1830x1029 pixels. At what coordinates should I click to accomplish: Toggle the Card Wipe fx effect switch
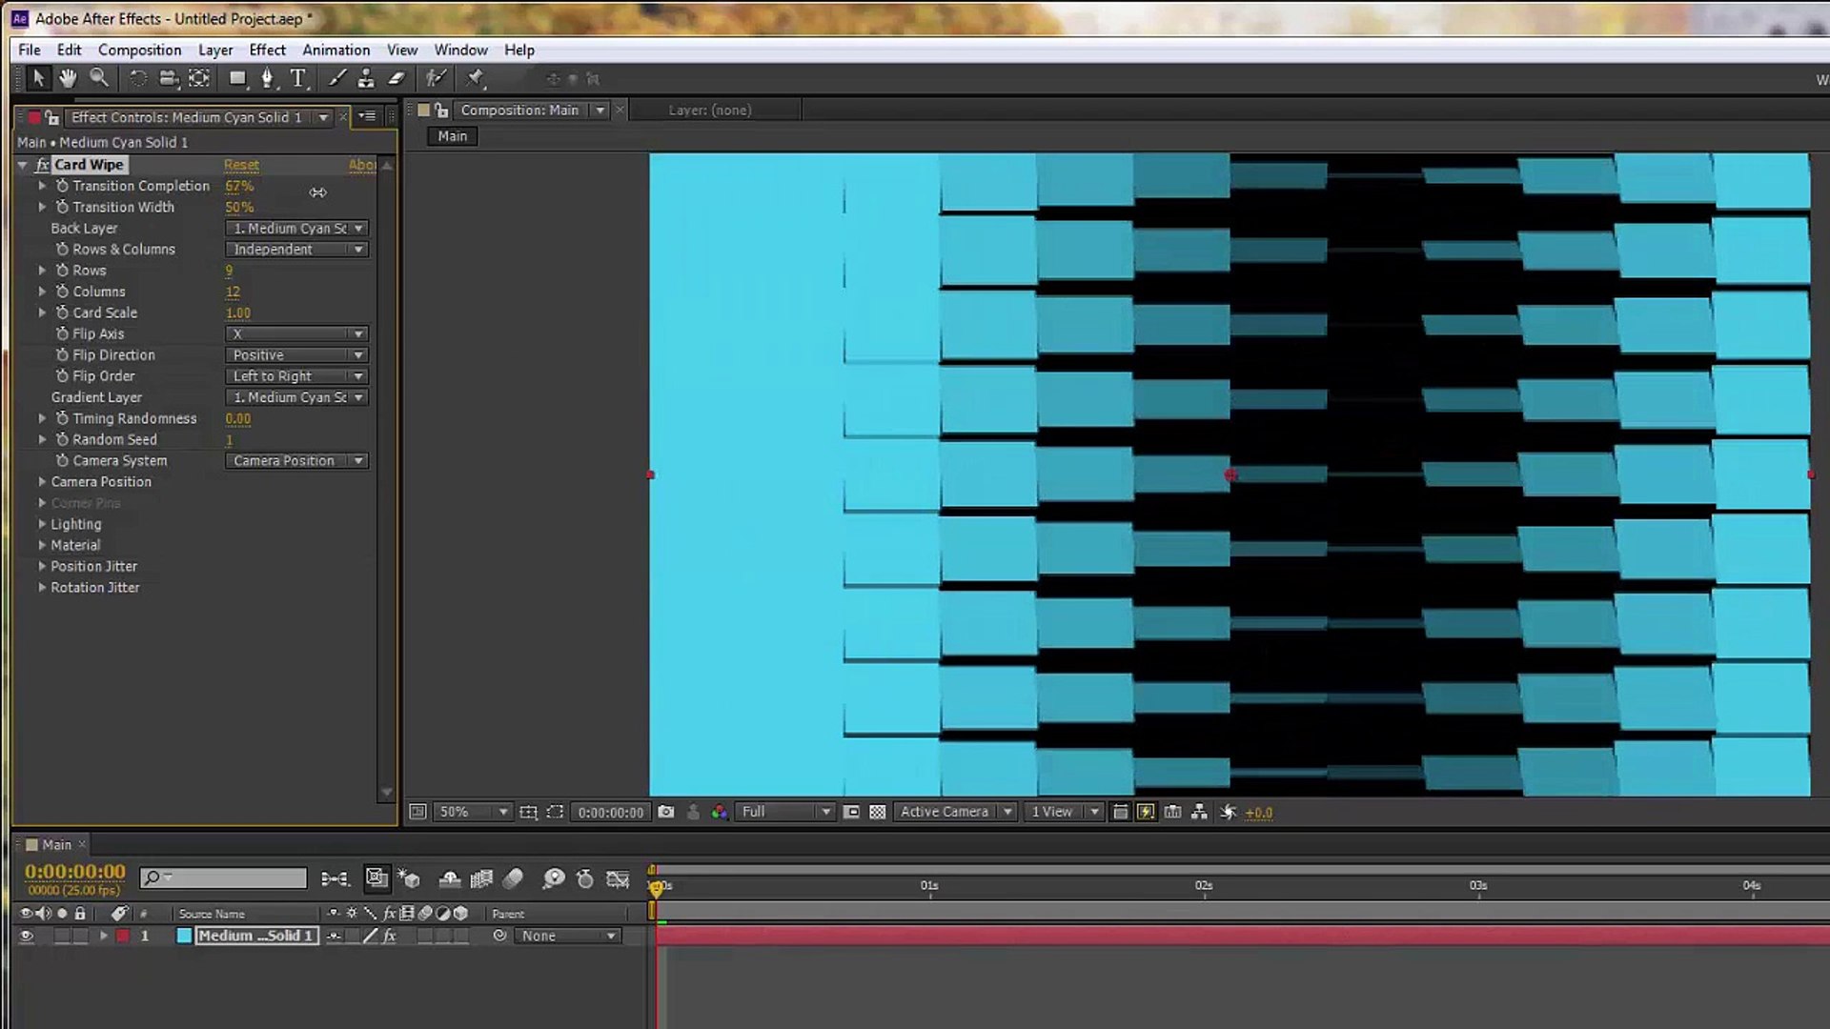coord(43,165)
